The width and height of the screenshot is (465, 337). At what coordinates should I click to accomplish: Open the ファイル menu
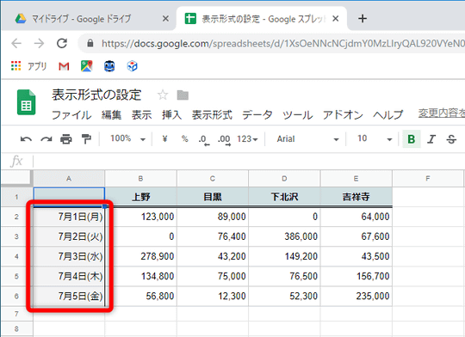[71, 115]
